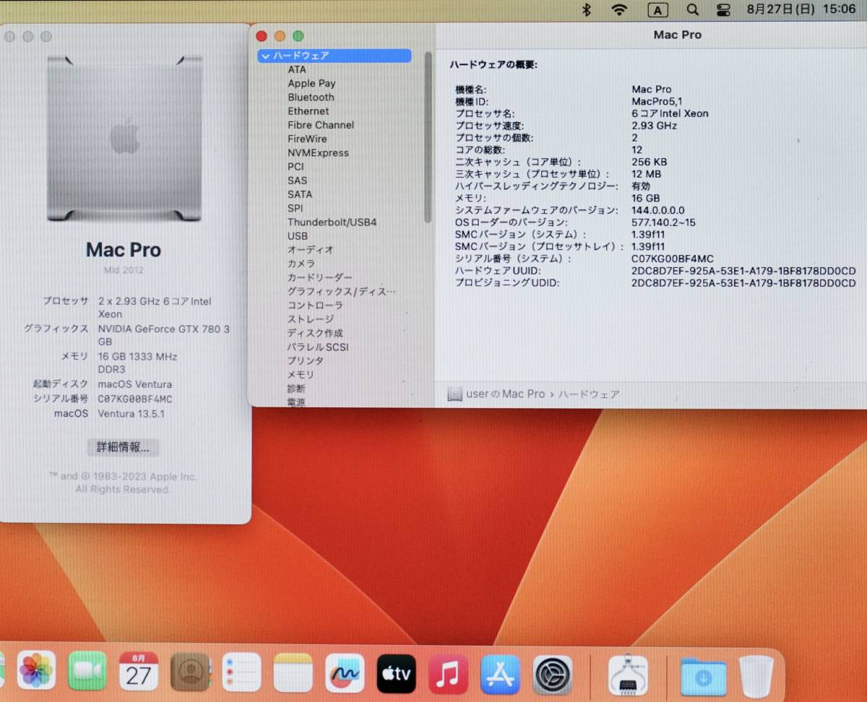Select Ethernet in the sidebar
This screenshot has width=867, height=702.
point(308,111)
